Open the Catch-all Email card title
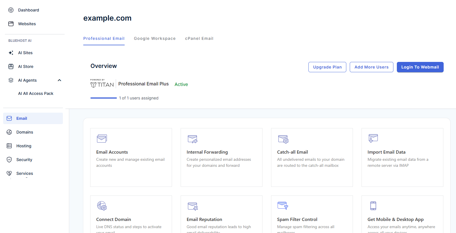This screenshot has width=456, height=233. point(292,152)
